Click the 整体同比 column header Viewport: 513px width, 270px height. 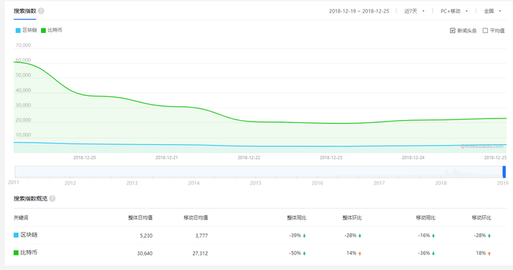tap(296, 217)
